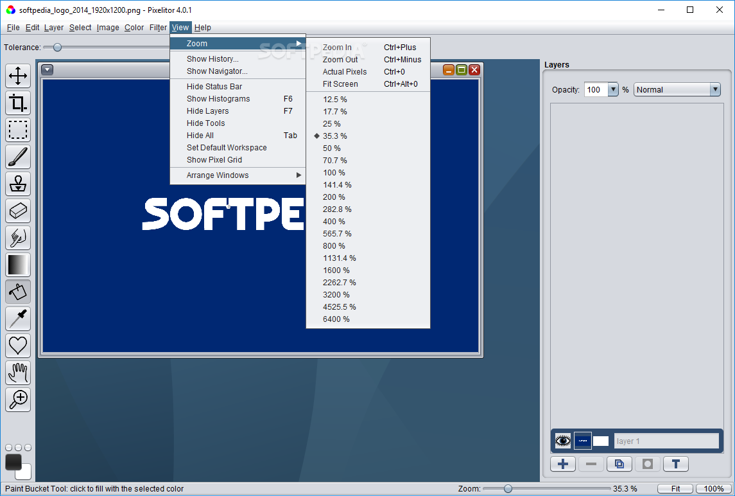Select the Zoom magnifier tool
The image size is (735, 496).
[x=18, y=400]
